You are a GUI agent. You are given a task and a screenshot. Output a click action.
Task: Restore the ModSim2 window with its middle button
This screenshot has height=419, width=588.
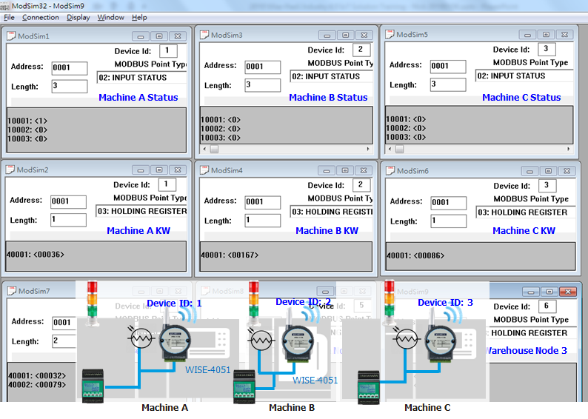click(x=159, y=170)
